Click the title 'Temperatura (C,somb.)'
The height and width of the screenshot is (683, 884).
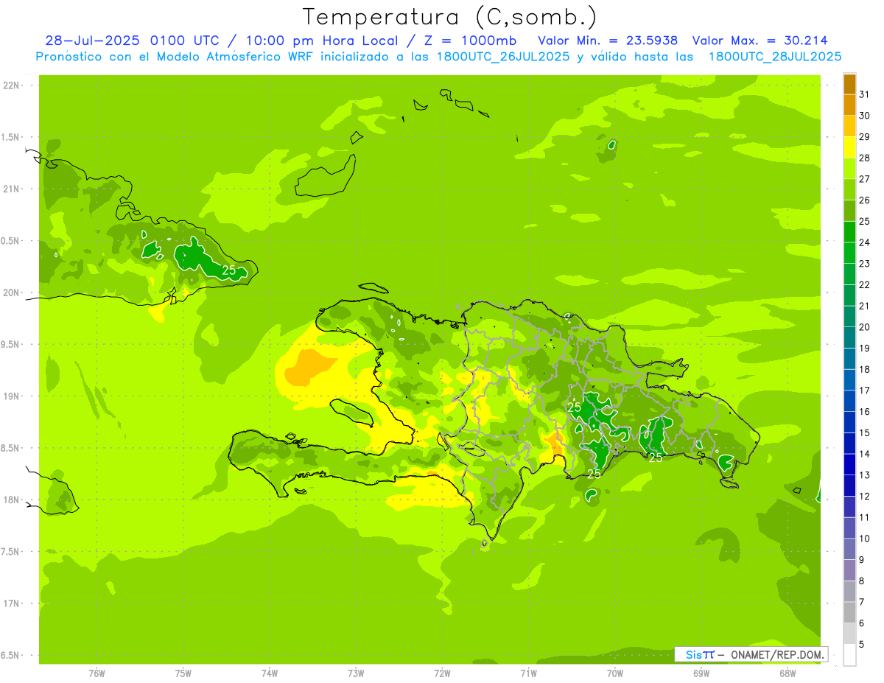[x=450, y=17]
